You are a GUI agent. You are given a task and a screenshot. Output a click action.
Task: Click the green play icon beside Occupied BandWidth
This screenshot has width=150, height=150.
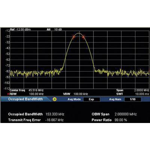pyautogui.click(x=54, y=99)
